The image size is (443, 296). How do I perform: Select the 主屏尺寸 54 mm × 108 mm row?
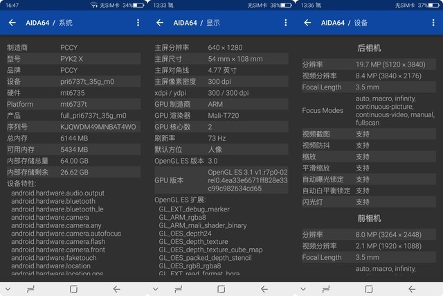(x=221, y=59)
